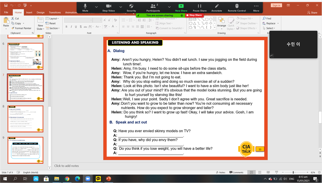Viewport: 322px width, 183px height.
Task: Mute microphone in Zoom toolbar
Action: tap(85, 8)
